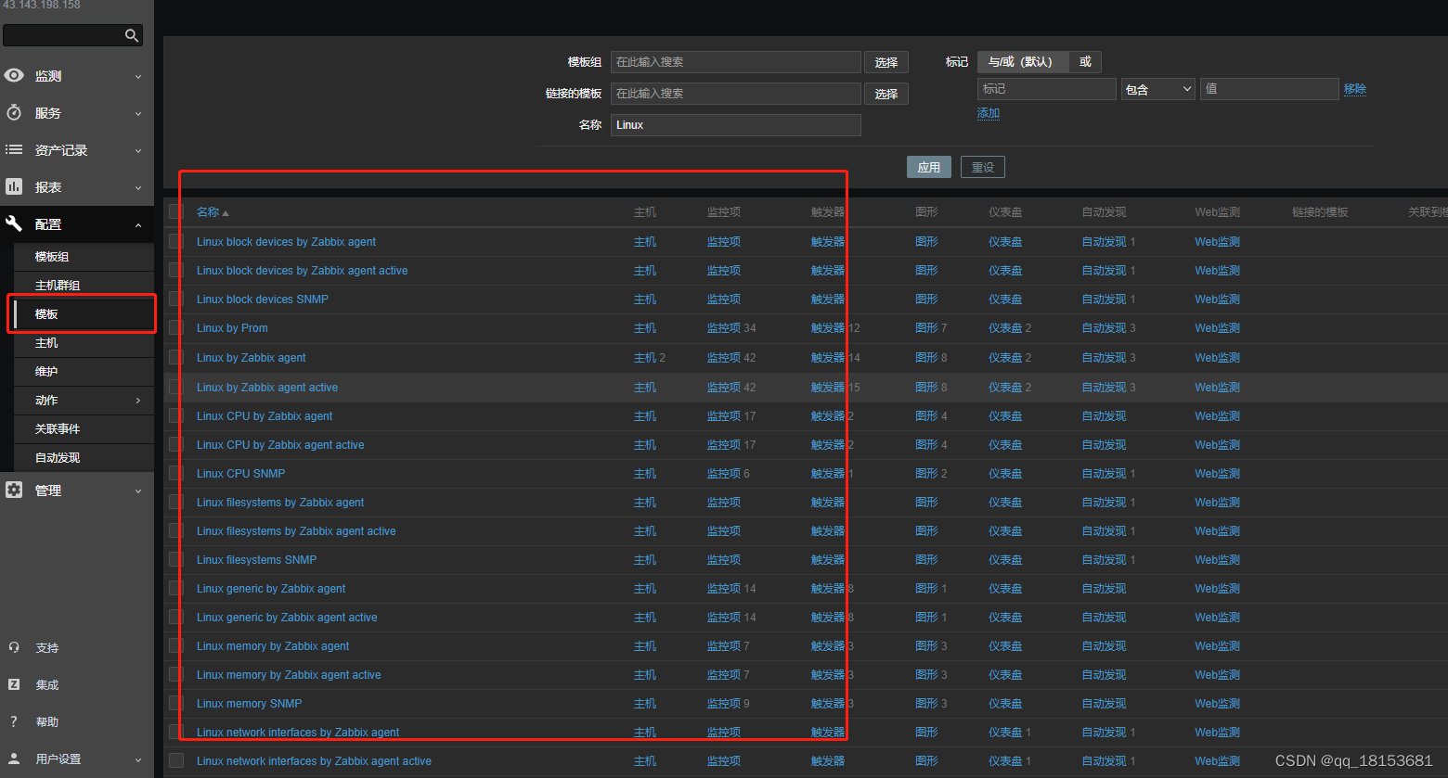Screen dimensions: 1448x778
Task: Select the 与/或 (默认) tag mode
Action: pos(1023,62)
